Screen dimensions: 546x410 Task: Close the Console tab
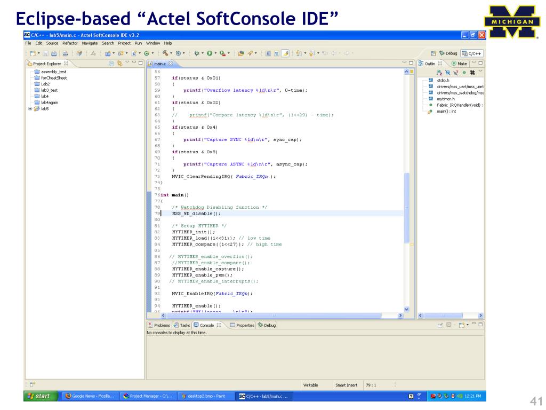click(219, 325)
